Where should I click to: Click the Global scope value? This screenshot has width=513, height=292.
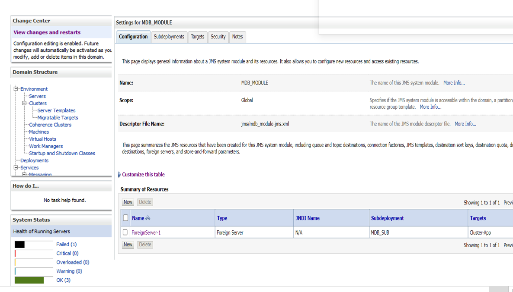click(x=247, y=100)
